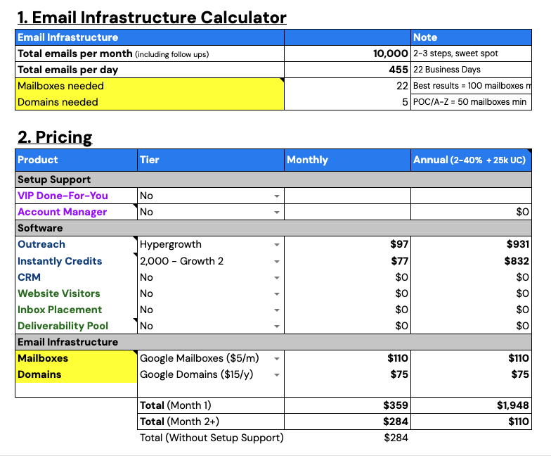
Task: Open the Instantly Credits tier dropdown arrow
Action: [277, 261]
